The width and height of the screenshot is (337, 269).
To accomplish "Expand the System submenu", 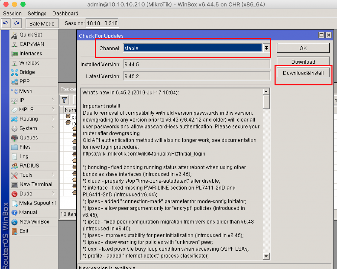I will point(53,128).
